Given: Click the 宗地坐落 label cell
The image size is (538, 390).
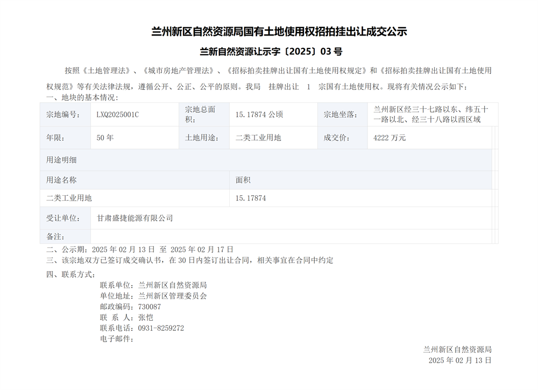Looking at the screenshot, I should 342,115.
